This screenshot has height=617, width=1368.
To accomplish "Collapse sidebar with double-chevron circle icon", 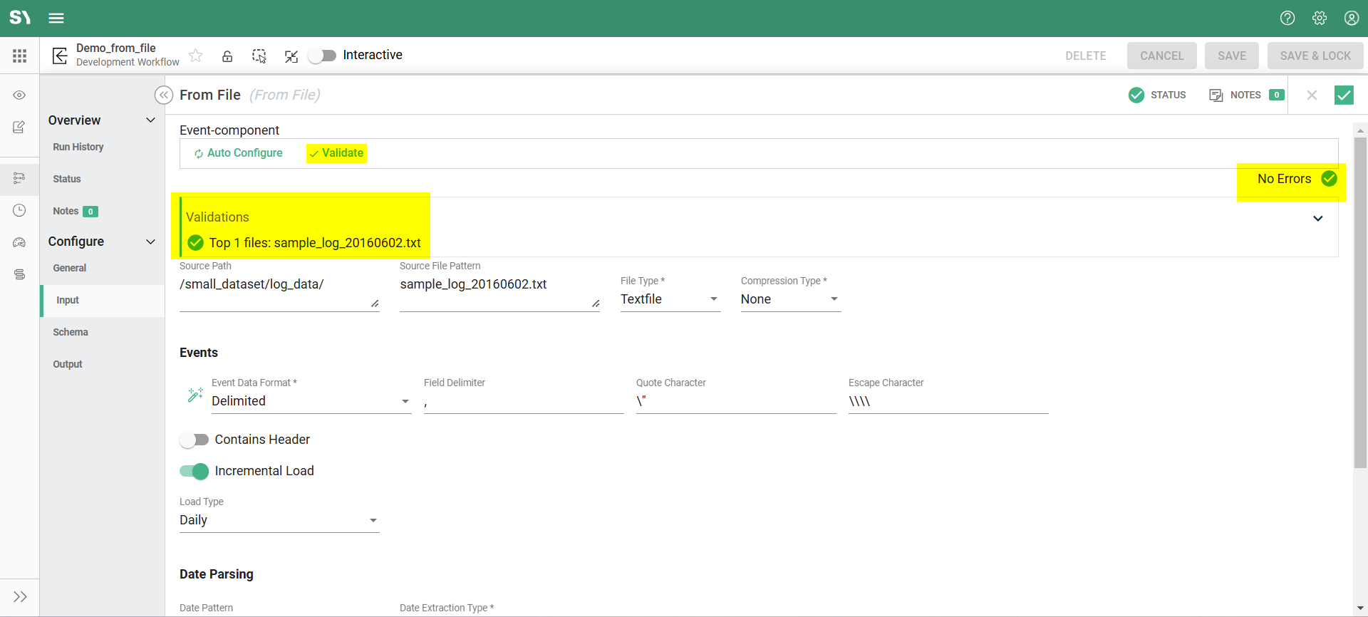I will (x=164, y=95).
